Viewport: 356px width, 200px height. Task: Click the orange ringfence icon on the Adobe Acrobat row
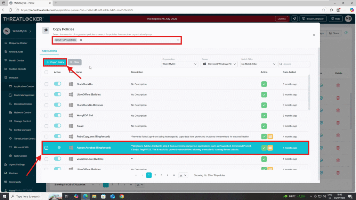pos(270,148)
